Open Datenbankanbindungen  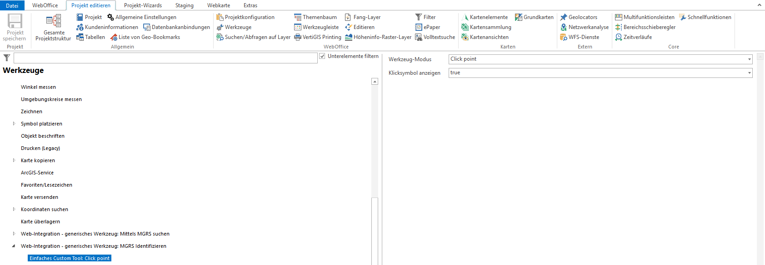click(177, 27)
